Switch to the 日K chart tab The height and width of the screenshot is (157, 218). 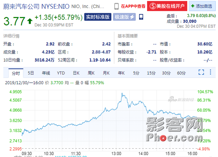76,73
